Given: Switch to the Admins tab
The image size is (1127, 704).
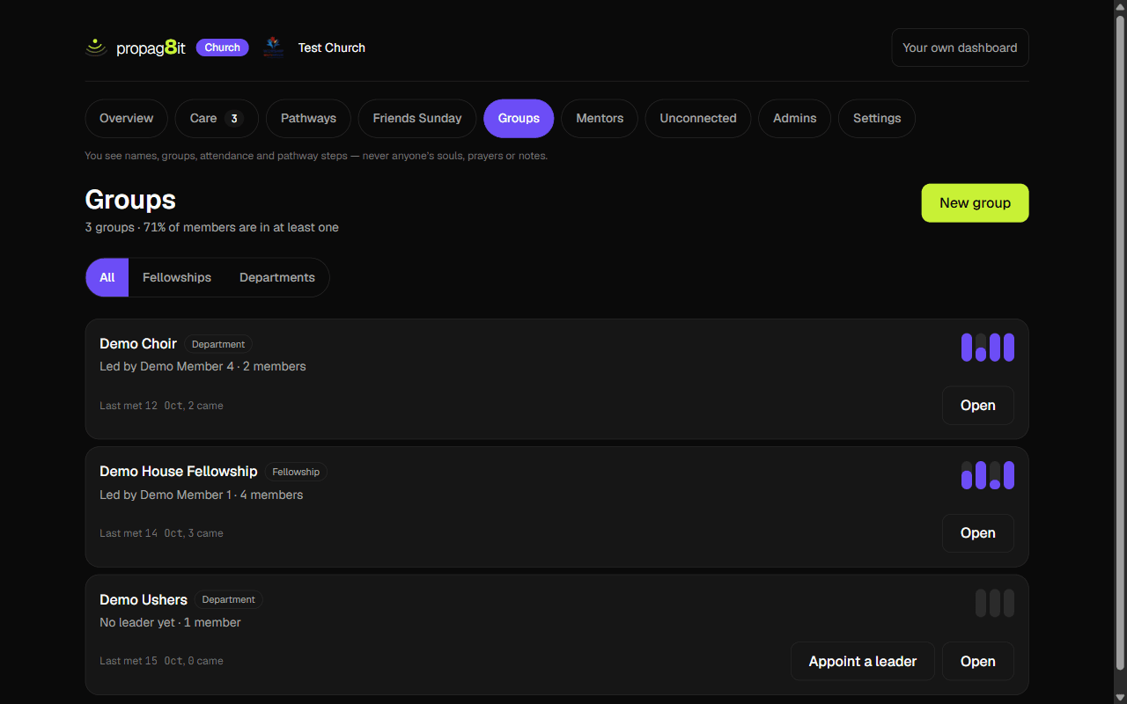Looking at the screenshot, I should click(x=795, y=118).
